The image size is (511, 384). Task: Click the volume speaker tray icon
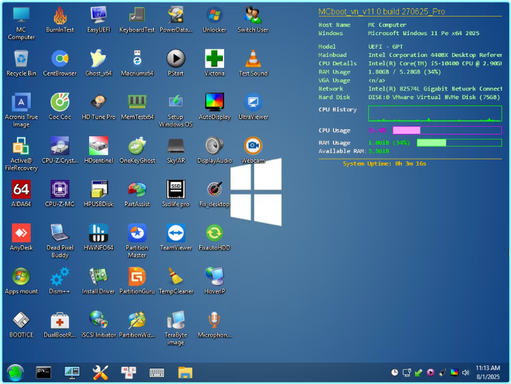coord(466,372)
